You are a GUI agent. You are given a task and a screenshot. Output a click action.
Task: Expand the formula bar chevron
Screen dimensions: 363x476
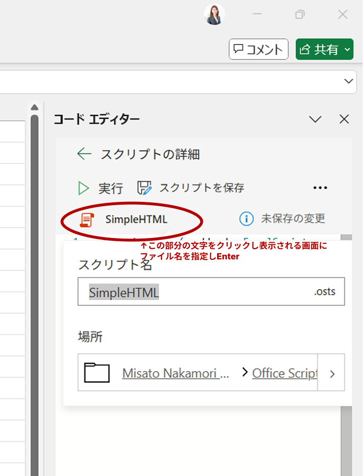[x=348, y=82]
